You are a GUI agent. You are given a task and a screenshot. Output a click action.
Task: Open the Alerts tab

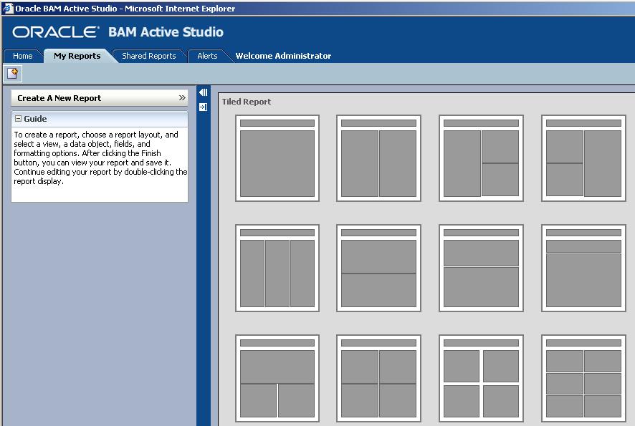point(207,56)
